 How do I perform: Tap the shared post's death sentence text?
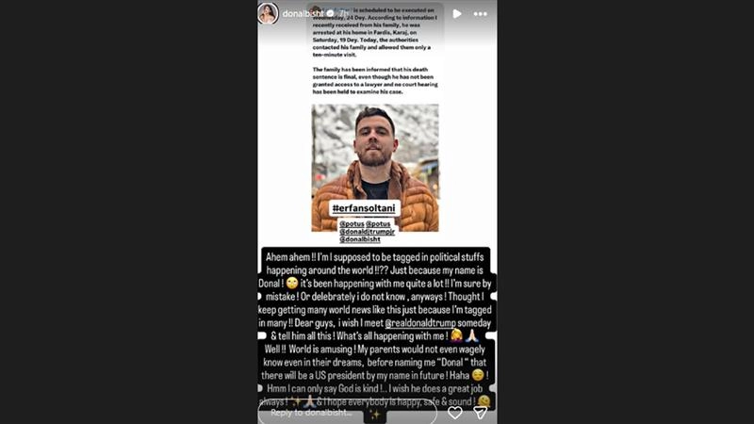375,80
